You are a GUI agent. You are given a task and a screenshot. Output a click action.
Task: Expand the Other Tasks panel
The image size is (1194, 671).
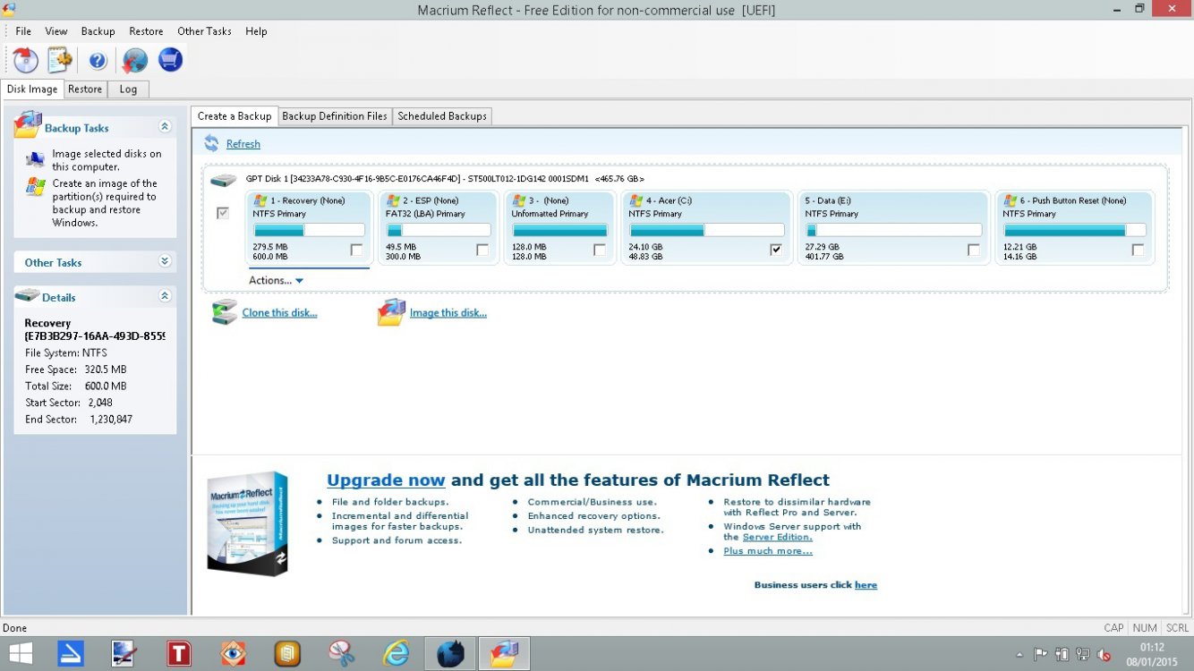tap(165, 261)
